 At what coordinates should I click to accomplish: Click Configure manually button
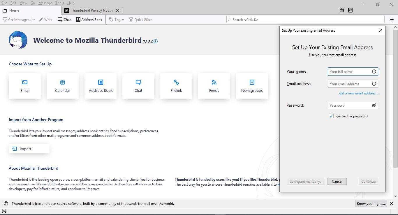(306, 181)
